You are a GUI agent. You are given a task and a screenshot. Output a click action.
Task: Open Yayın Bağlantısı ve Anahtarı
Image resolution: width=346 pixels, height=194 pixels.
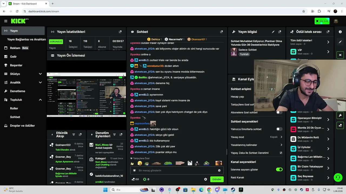(x=26, y=39)
